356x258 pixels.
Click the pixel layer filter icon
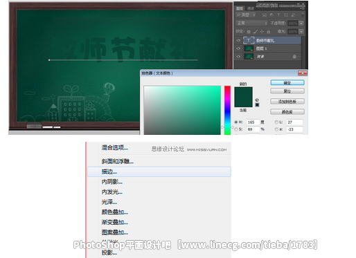265,15
